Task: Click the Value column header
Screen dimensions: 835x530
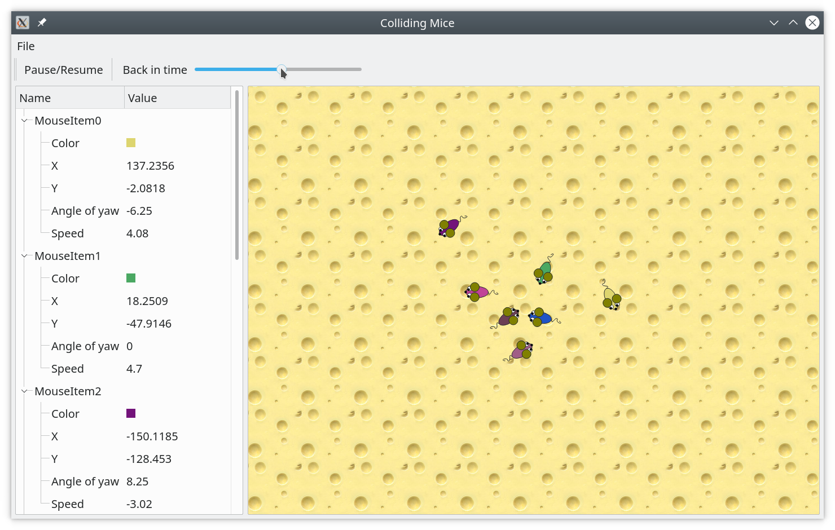Action: click(x=178, y=98)
